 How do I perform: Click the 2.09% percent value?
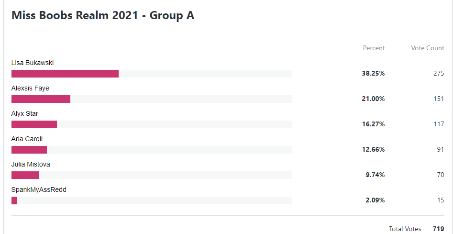(x=375, y=201)
